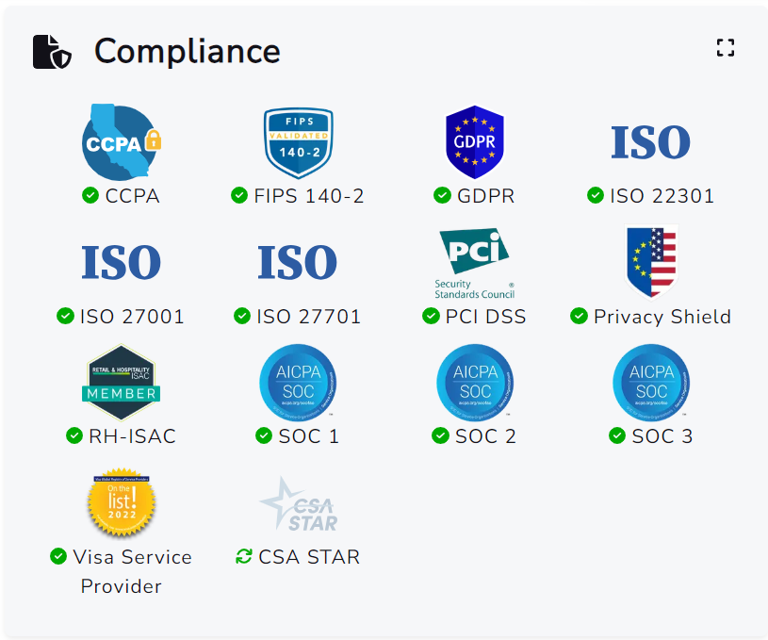Screen dimensions: 768x640
Task: Click the PCI Security Standards Council logo
Action: (x=475, y=263)
